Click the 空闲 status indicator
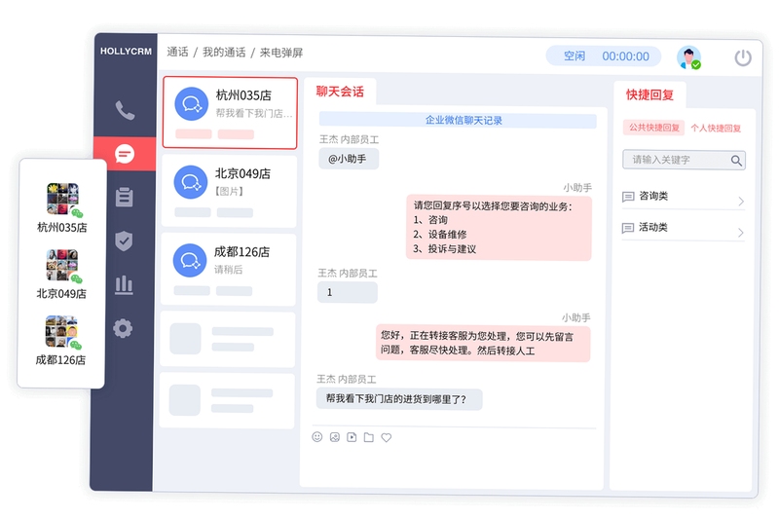The width and height of the screenshot is (779, 518). 575,56
